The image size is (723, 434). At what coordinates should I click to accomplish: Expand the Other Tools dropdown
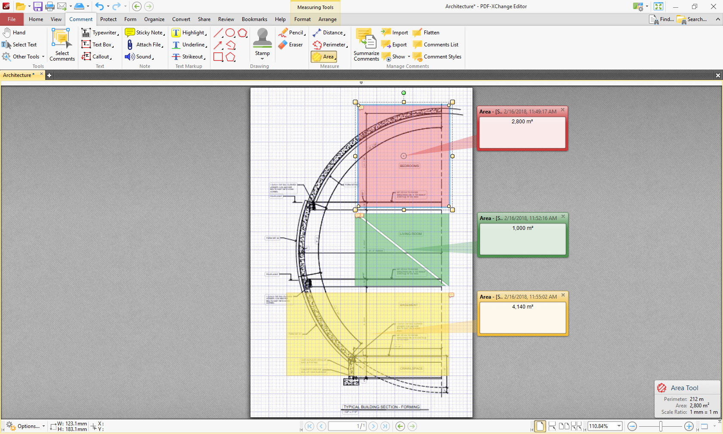pos(43,57)
